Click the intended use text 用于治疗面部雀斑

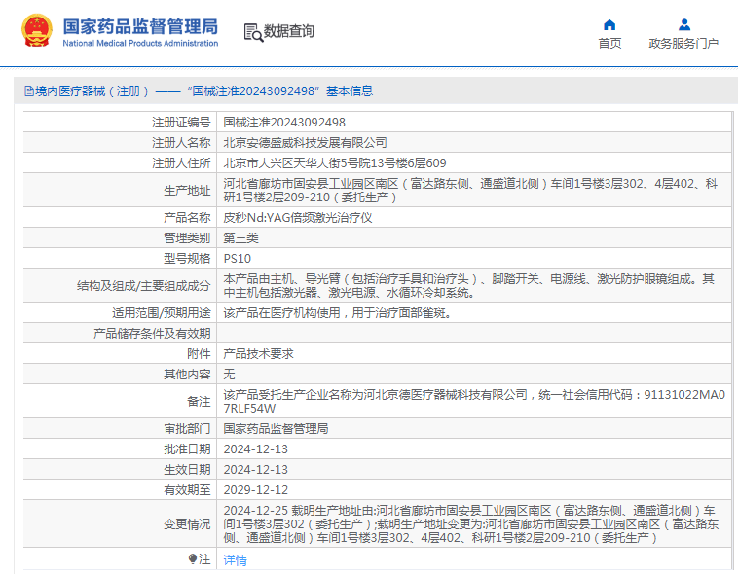(x=401, y=313)
